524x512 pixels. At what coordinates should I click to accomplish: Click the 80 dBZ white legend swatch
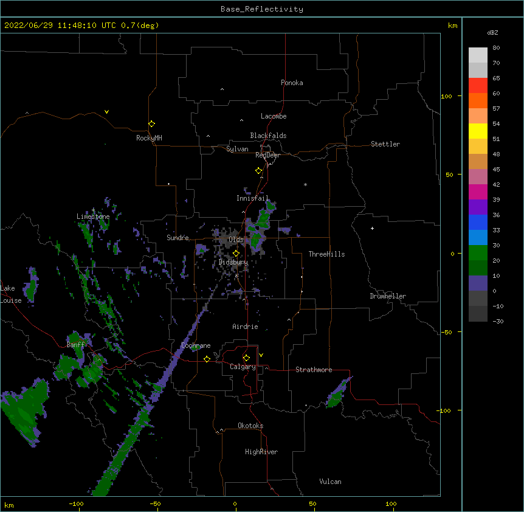[478, 55]
